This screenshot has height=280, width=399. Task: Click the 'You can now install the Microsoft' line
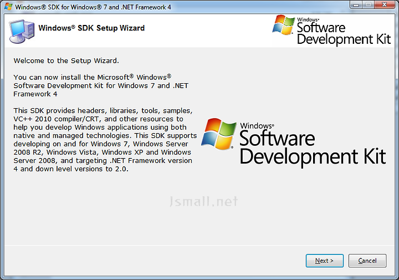pyautogui.click(x=93, y=77)
